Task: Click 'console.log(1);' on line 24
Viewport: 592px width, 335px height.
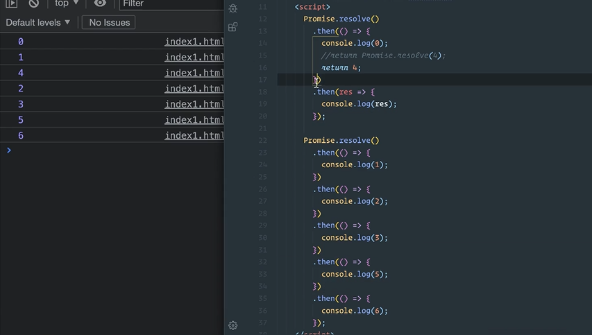Action: click(x=355, y=165)
